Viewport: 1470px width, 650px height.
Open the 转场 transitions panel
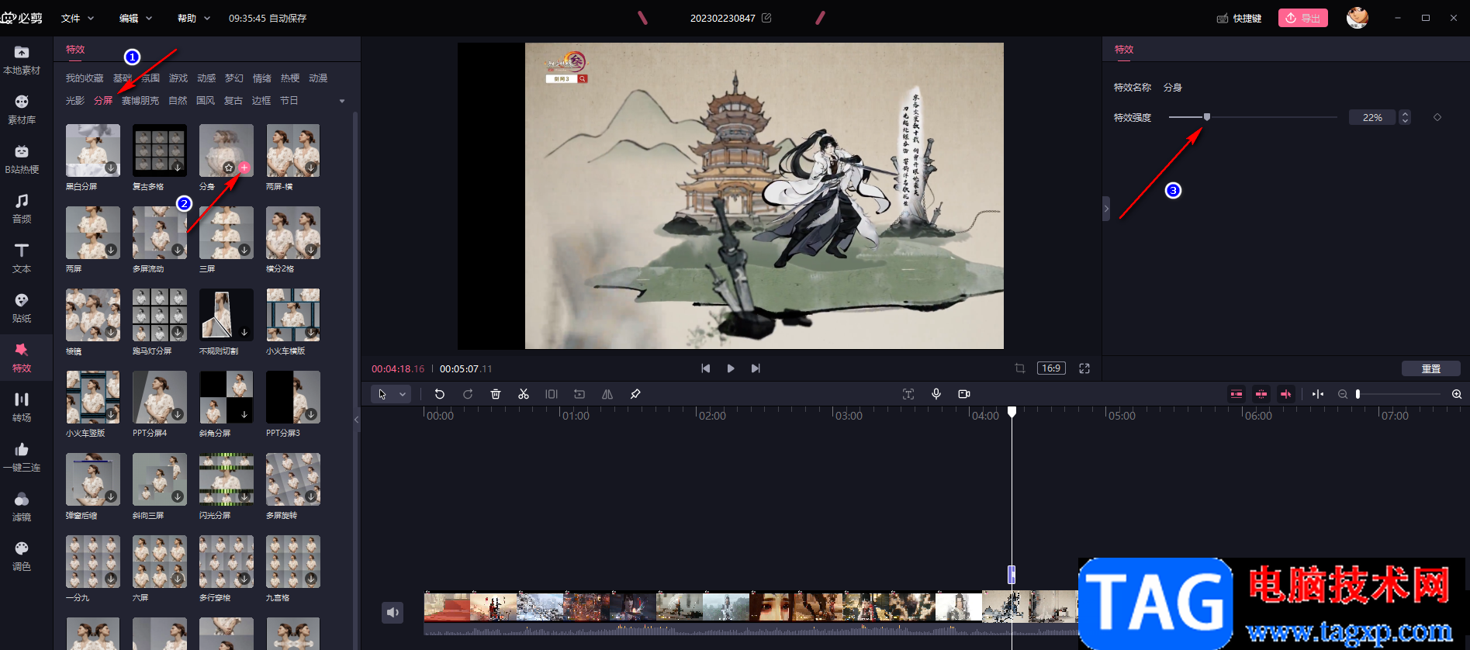tap(22, 408)
